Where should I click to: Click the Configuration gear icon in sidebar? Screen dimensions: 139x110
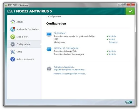point(13,44)
